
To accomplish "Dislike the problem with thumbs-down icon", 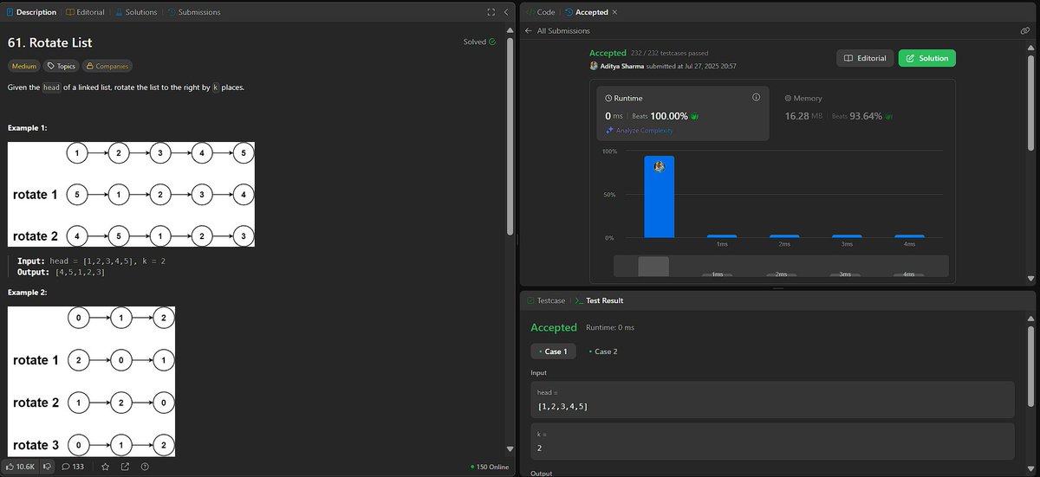I will 49,467.
